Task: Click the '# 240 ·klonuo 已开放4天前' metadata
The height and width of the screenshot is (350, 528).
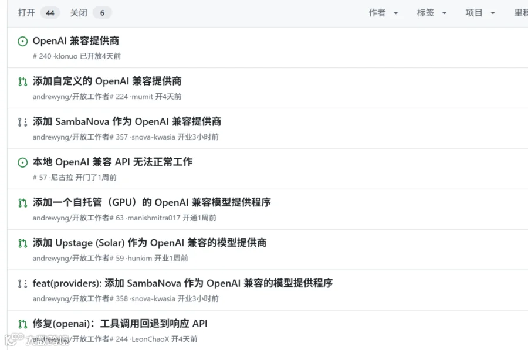Action: point(77,56)
